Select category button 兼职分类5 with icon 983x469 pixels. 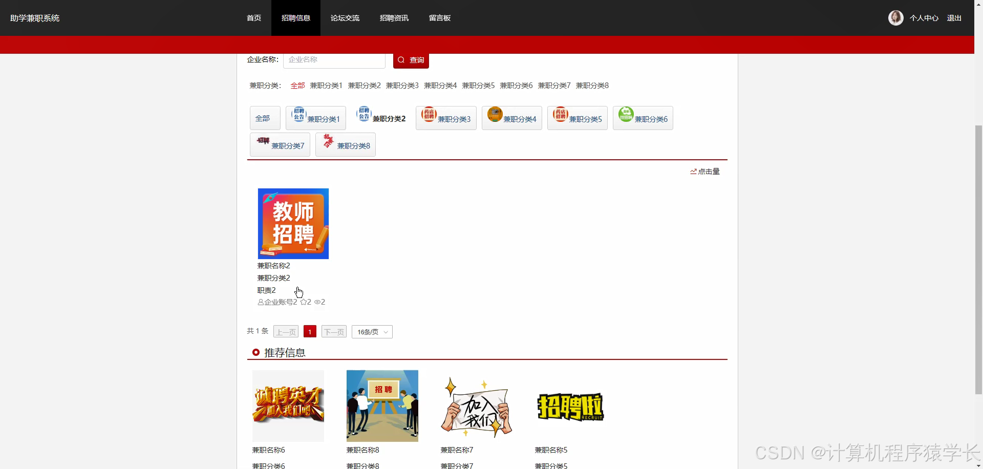[578, 118]
